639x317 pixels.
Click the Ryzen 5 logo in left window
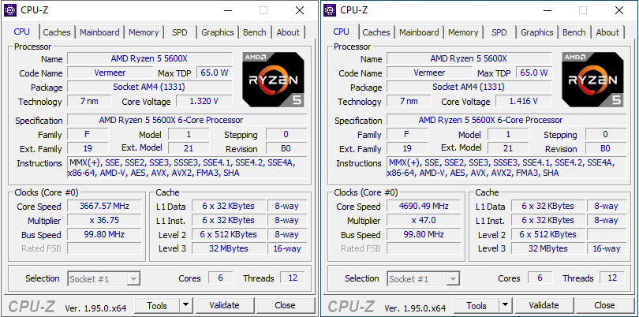click(x=273, y=80)
